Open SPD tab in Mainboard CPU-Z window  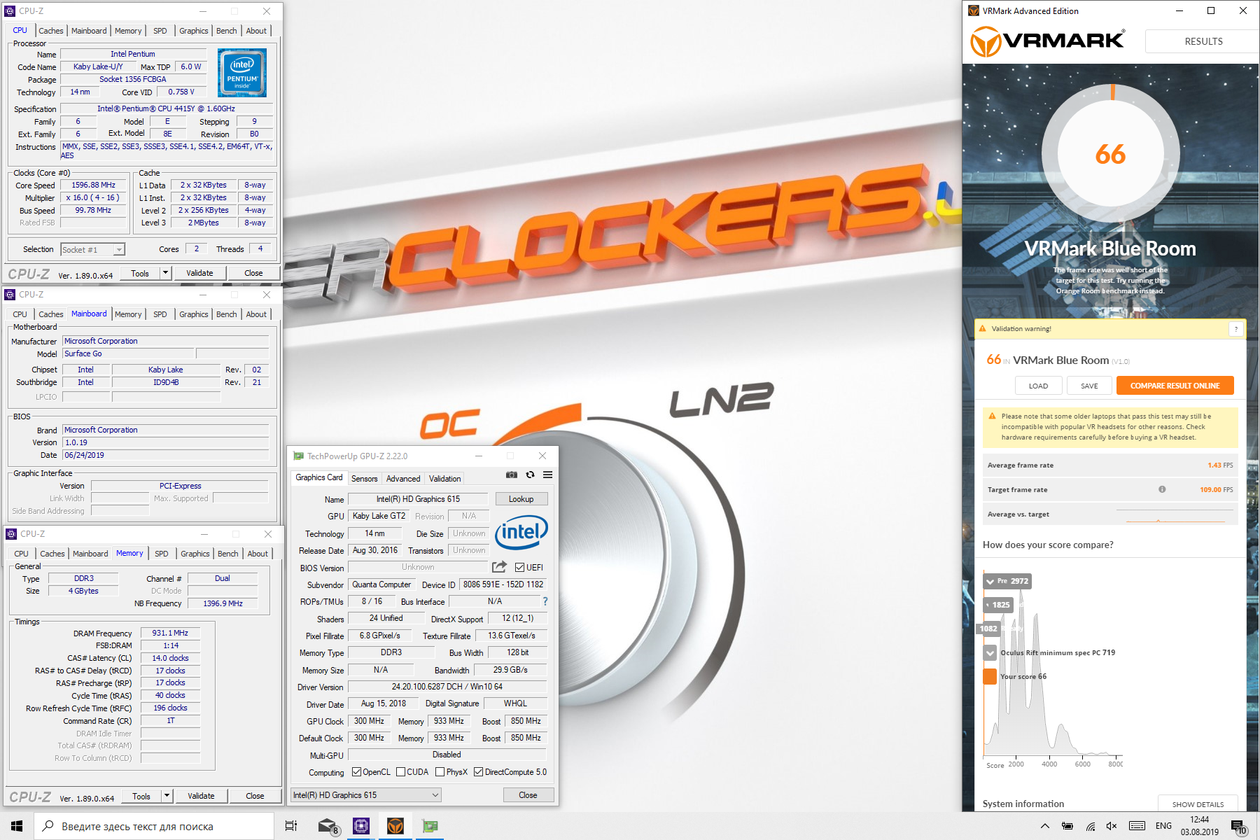click(160, 314)
